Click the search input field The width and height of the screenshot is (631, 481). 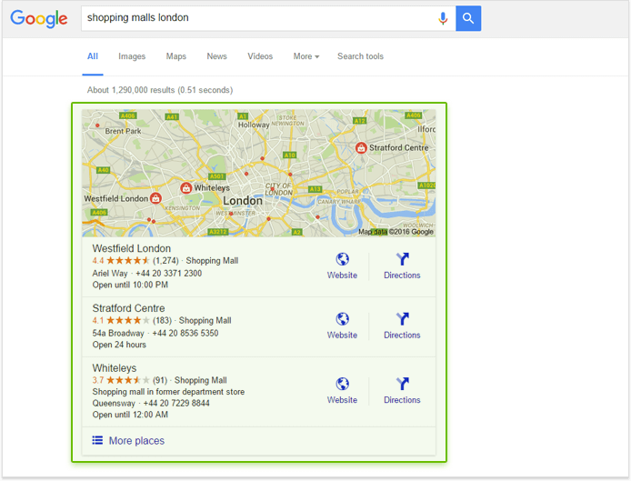(257, 18)
